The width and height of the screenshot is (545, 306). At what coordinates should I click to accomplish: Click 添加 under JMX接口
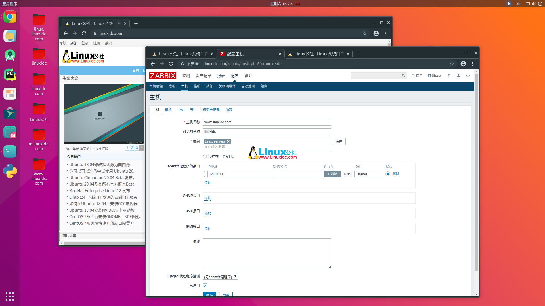(208, 213)
